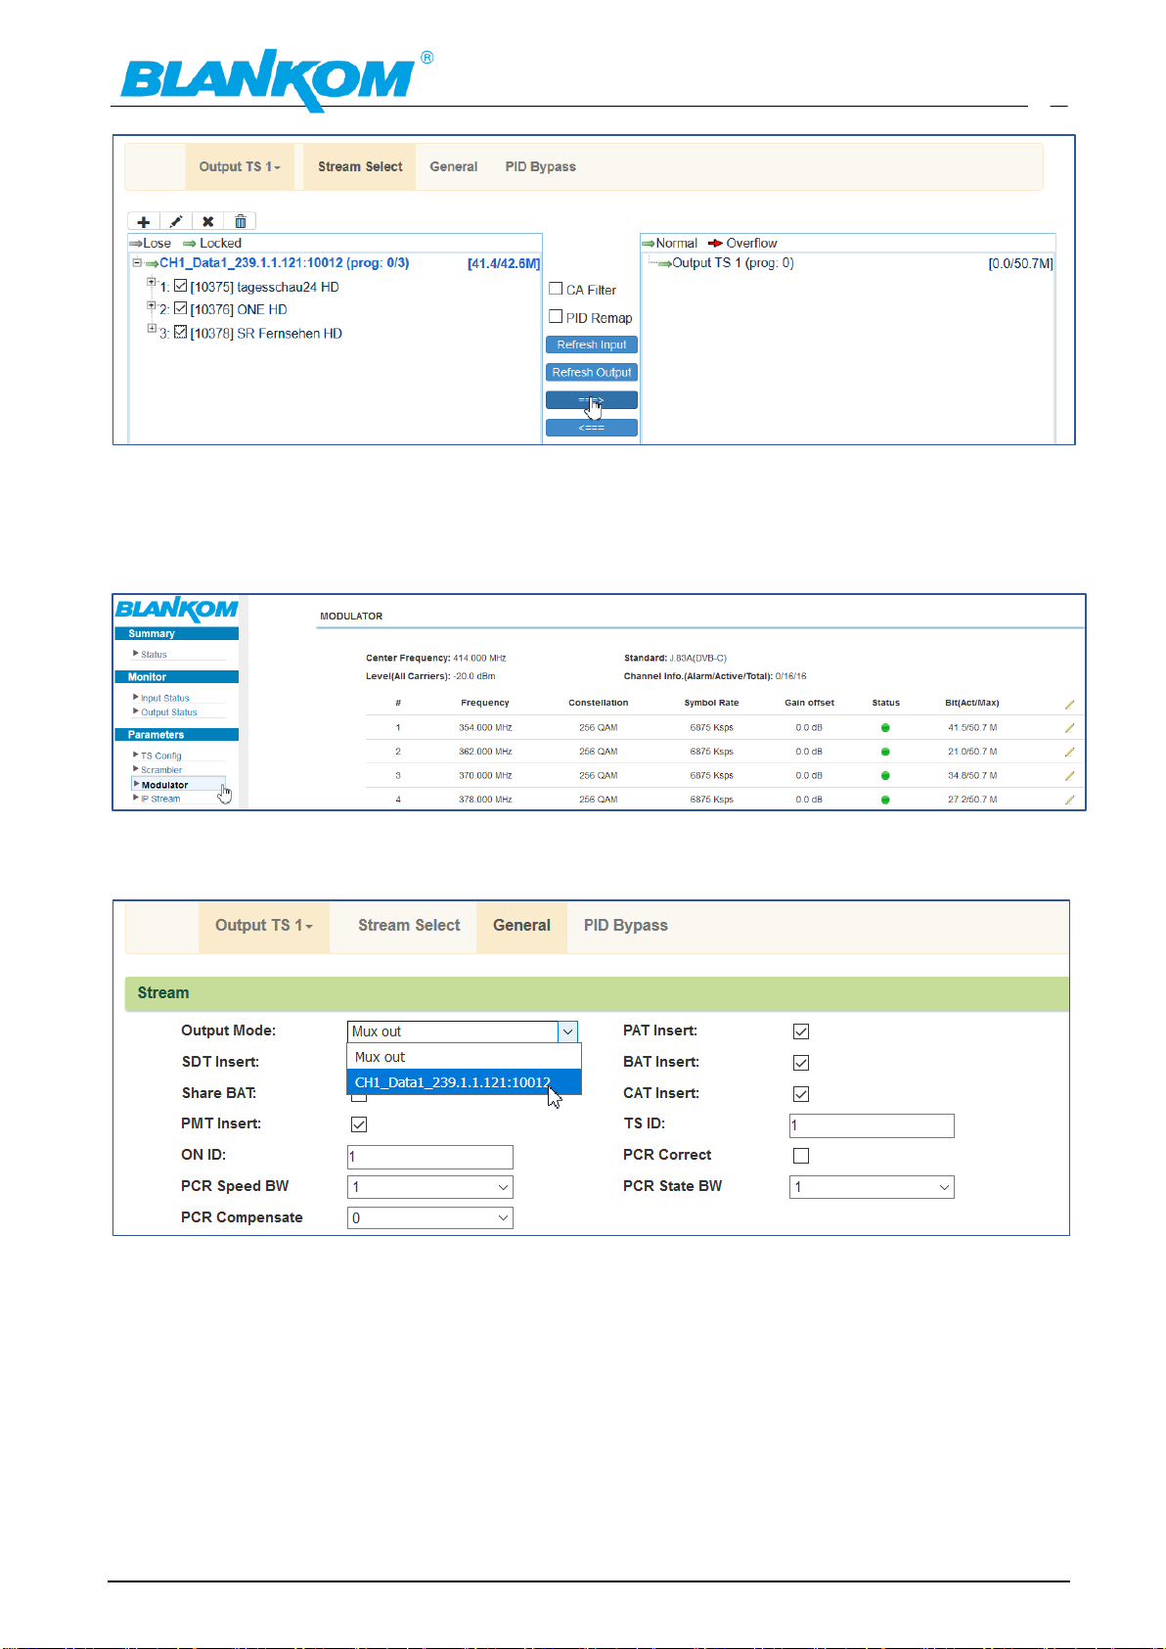Choose the Mux out option in the list
Image resolution: width=1166 pixels, height=1649 pixels.
pos(465,1057)
